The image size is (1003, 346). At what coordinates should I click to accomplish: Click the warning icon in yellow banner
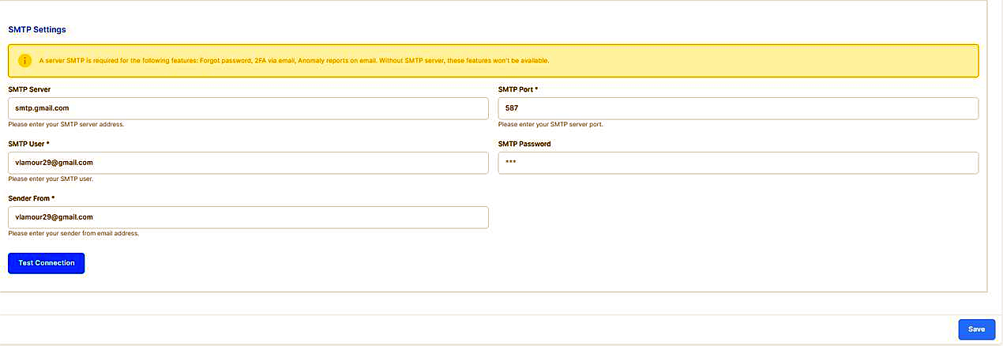(x=25, y=61)
